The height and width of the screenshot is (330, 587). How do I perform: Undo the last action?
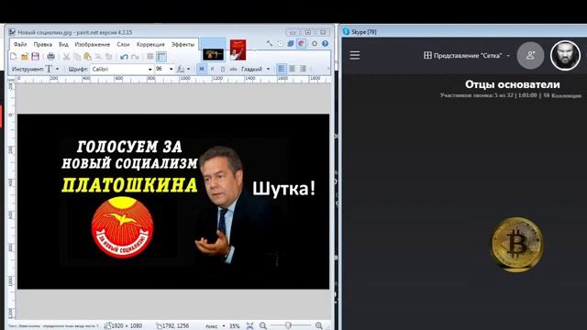124,57
